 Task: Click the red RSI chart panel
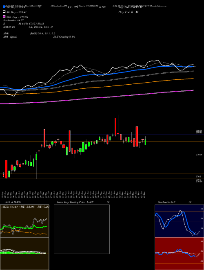[x=179, y=254]
